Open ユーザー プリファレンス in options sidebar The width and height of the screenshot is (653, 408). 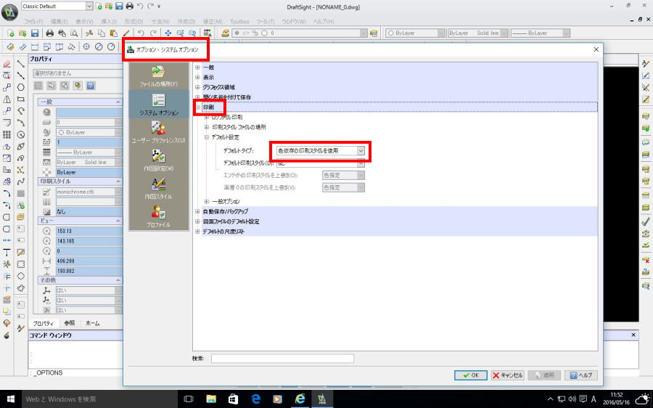158,133
